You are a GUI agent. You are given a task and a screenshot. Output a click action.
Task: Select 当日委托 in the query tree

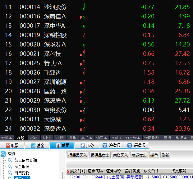[22, 173]
